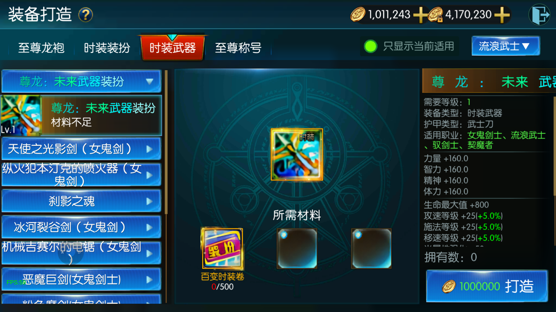The height and width of the screenshot is (312, 556).
Task: Click the middle empty material slot
Action: (297, 248)
